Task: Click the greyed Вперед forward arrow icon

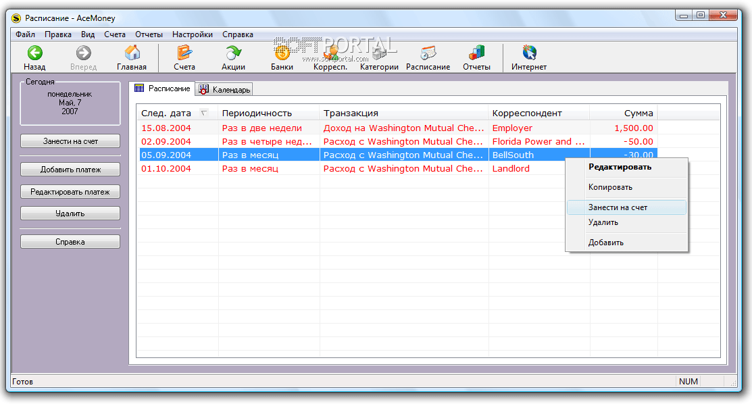Action: tap(84, 53)
